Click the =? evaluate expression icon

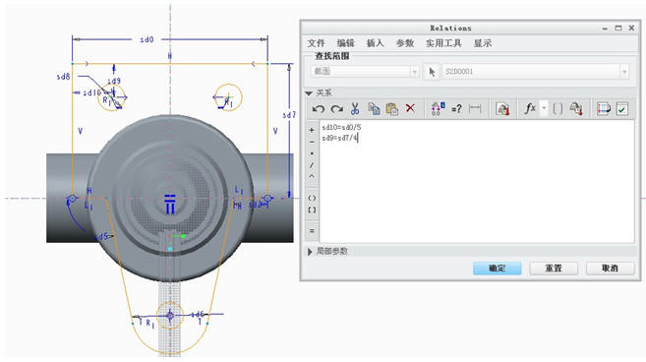click(x=456, y=109)
